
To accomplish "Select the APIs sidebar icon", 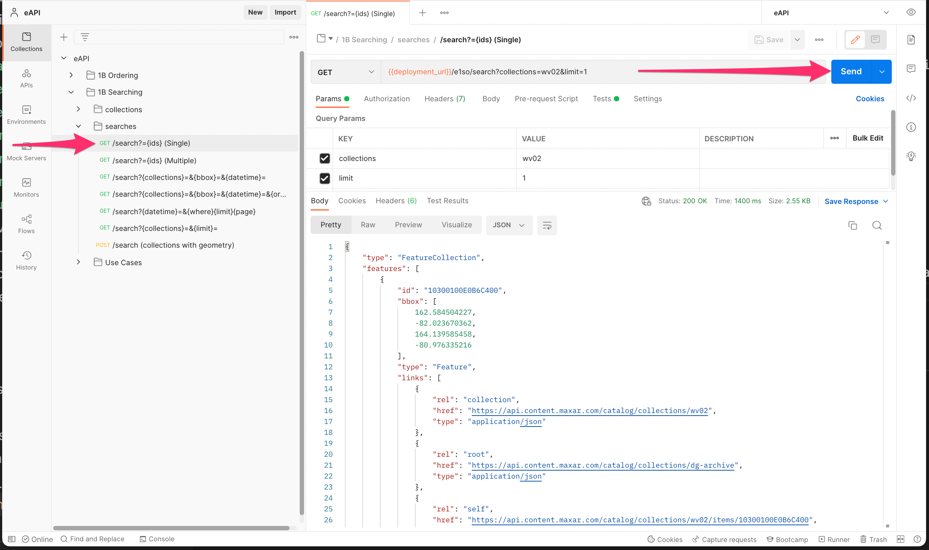I will pos(26,78).
